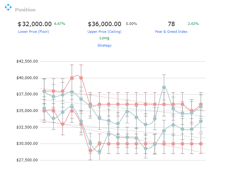Click the Fear & Greed value 78
This screenshot has width=228, height=169.
point(171,24)
